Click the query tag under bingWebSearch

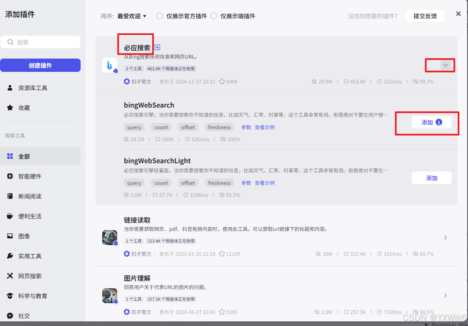tap(134, 127)
